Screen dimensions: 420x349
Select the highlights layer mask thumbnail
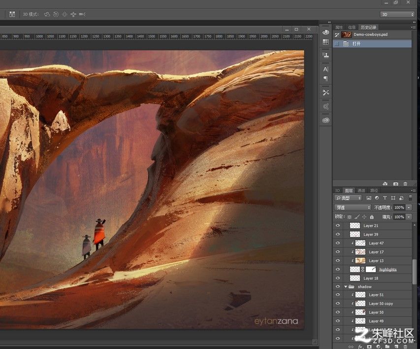click(371, 269)
